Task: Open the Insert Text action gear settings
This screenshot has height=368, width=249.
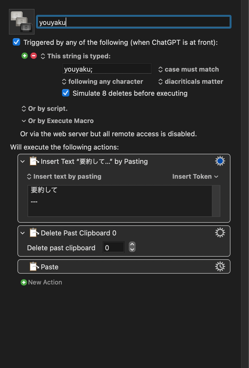Action: (x=220, y=161)
